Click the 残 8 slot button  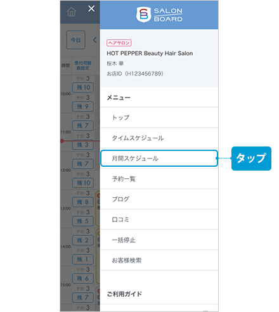tap(83, 202)
